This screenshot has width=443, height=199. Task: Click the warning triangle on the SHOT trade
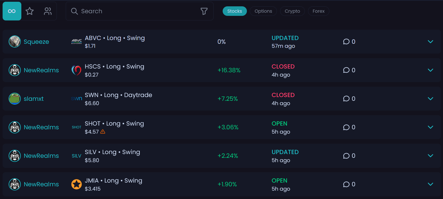point(103,132)
